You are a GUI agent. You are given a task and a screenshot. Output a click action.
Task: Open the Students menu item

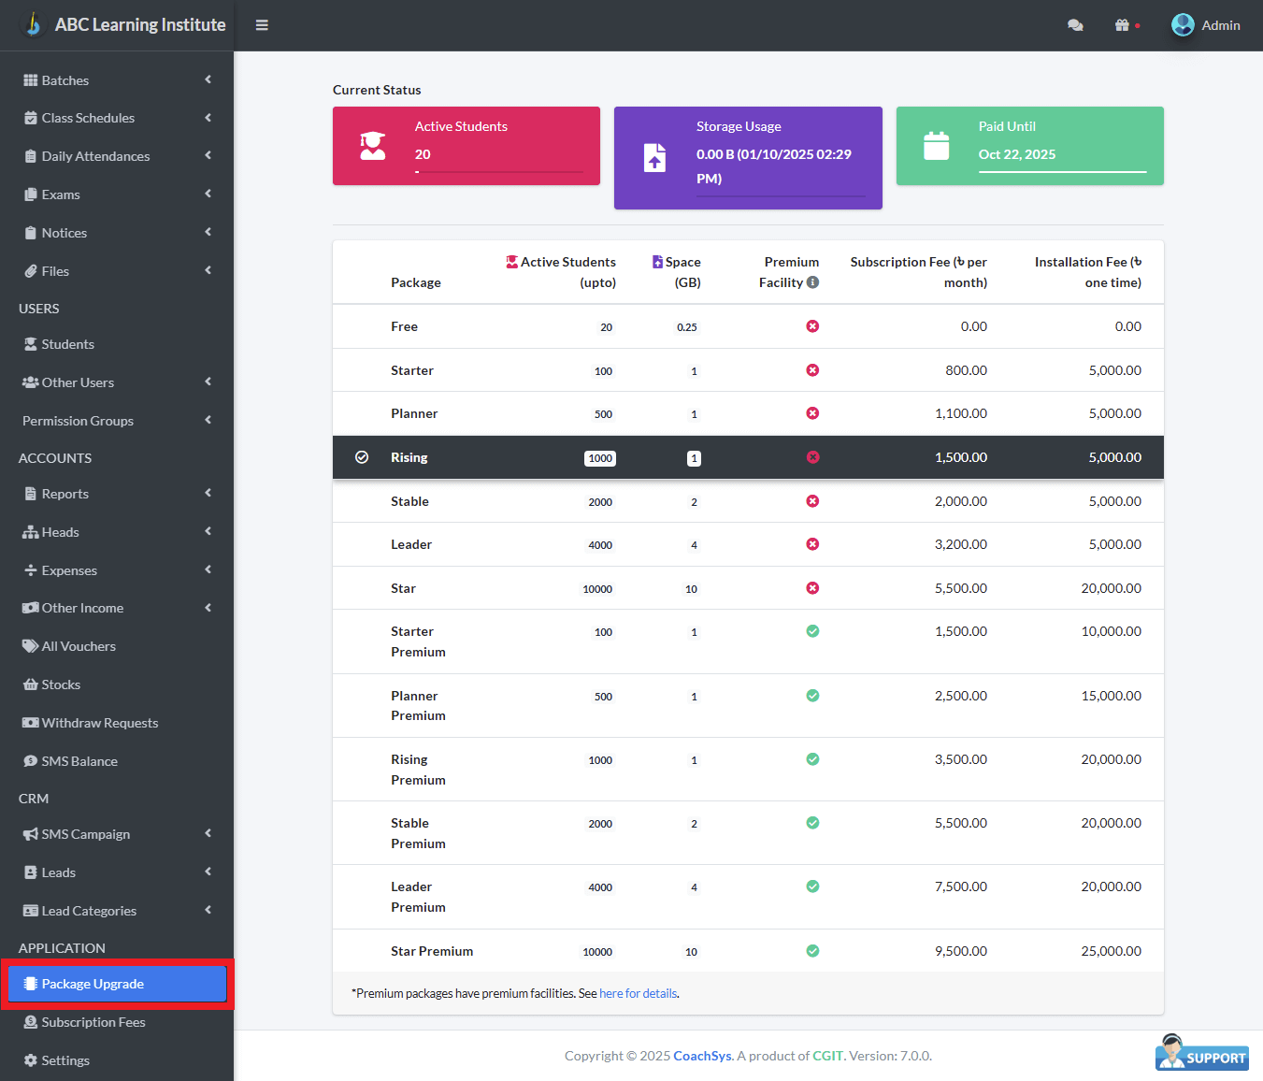67,344
